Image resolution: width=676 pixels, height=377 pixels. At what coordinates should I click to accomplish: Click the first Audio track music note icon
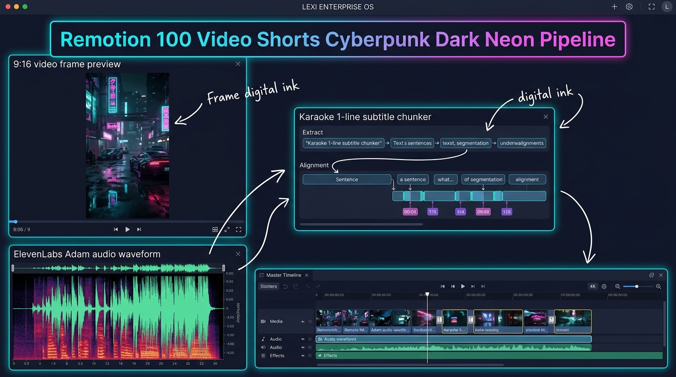[263, 339]
